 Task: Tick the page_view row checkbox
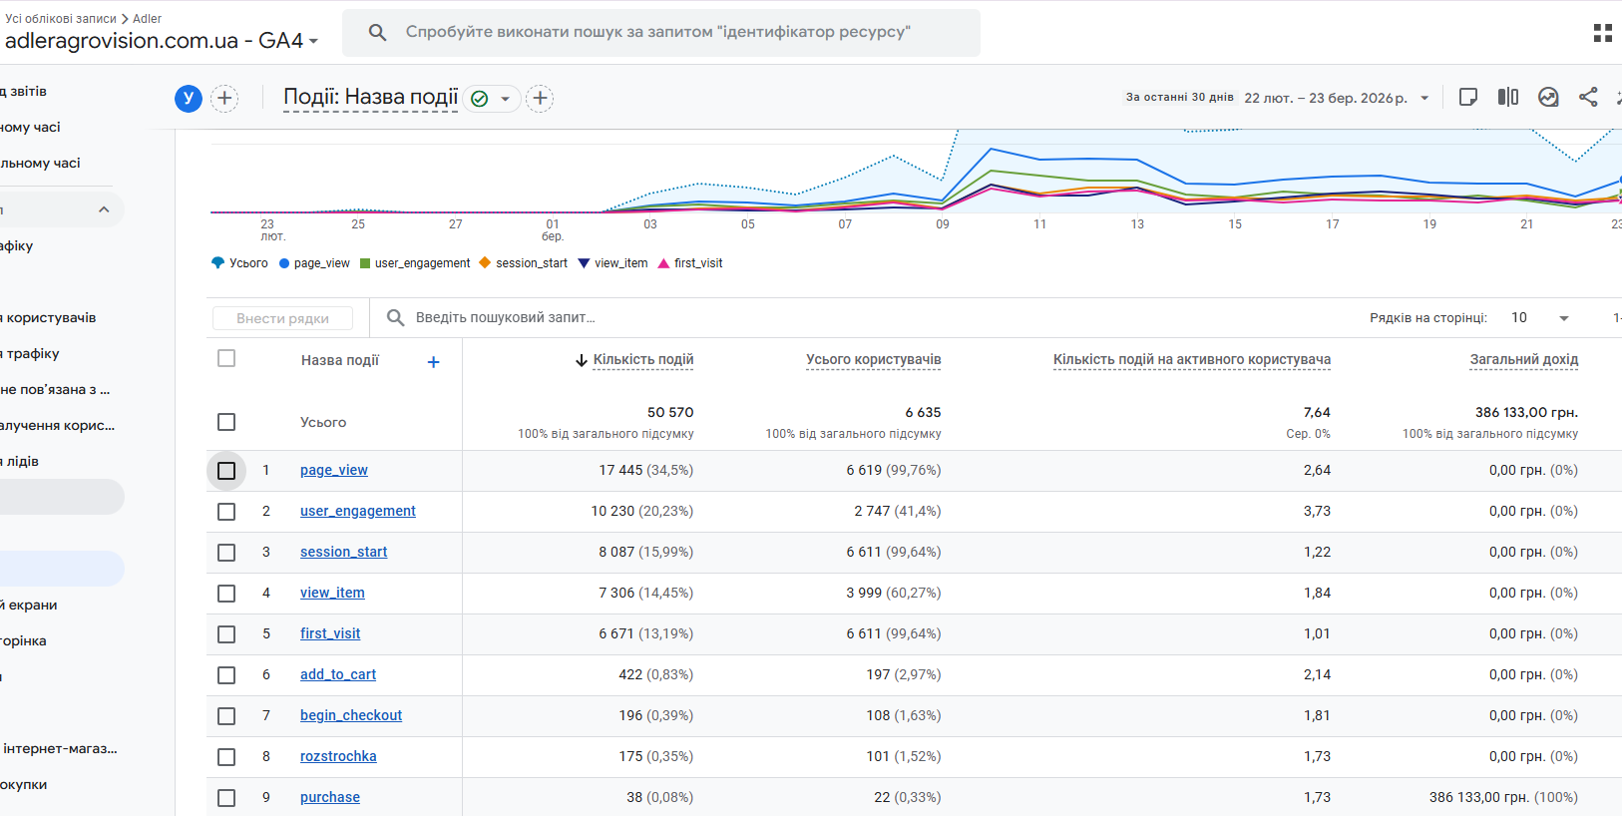click(226, 471)
